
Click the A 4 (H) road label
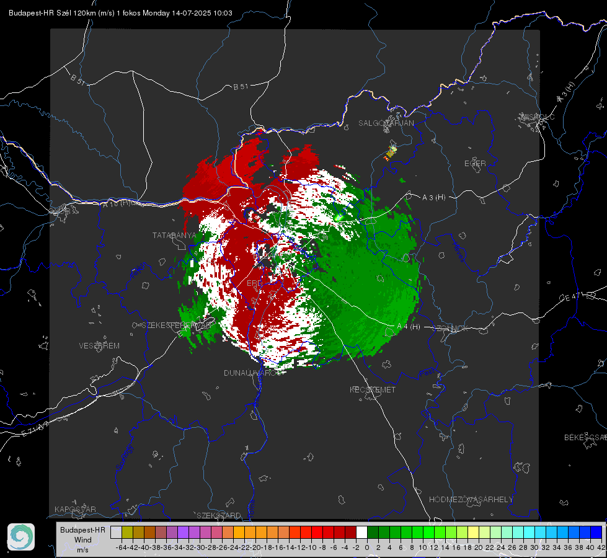[409, 327]
